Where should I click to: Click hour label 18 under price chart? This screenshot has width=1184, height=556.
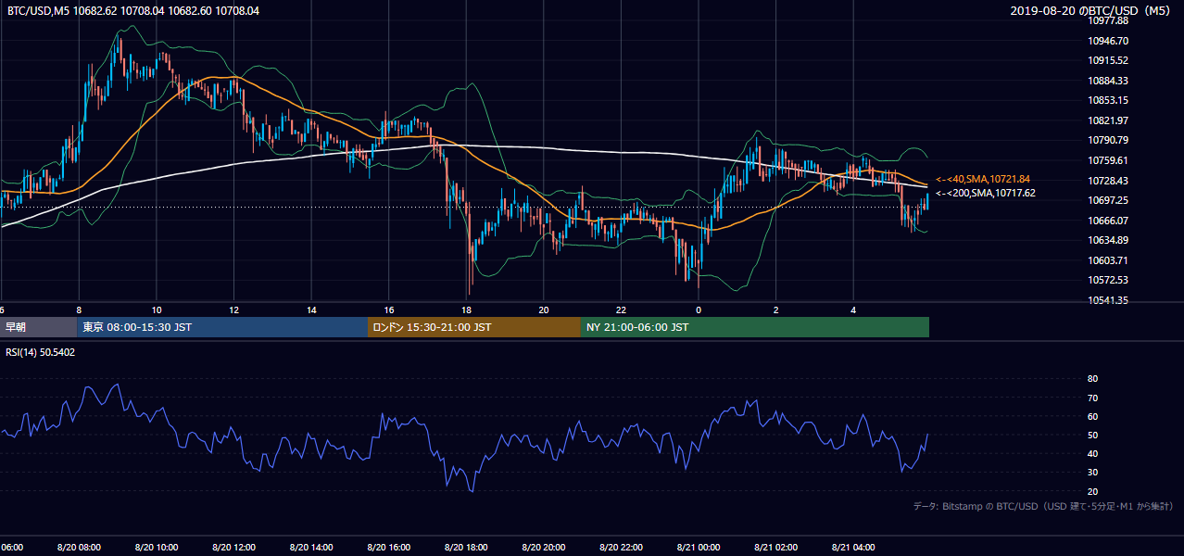[x=466, y=310]
